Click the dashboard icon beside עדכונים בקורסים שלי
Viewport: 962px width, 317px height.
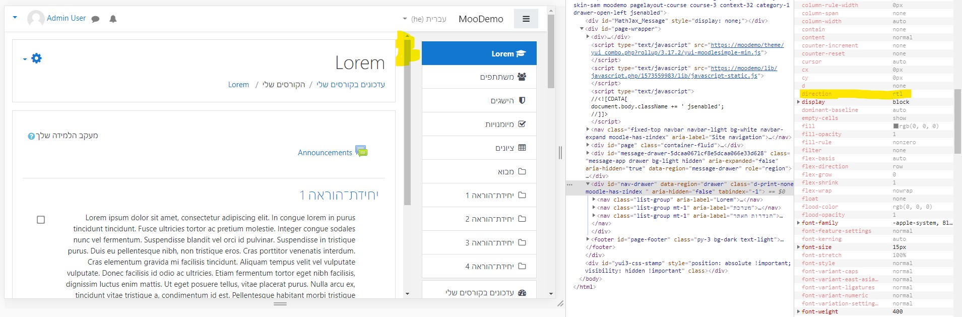(x=522, y=292)
